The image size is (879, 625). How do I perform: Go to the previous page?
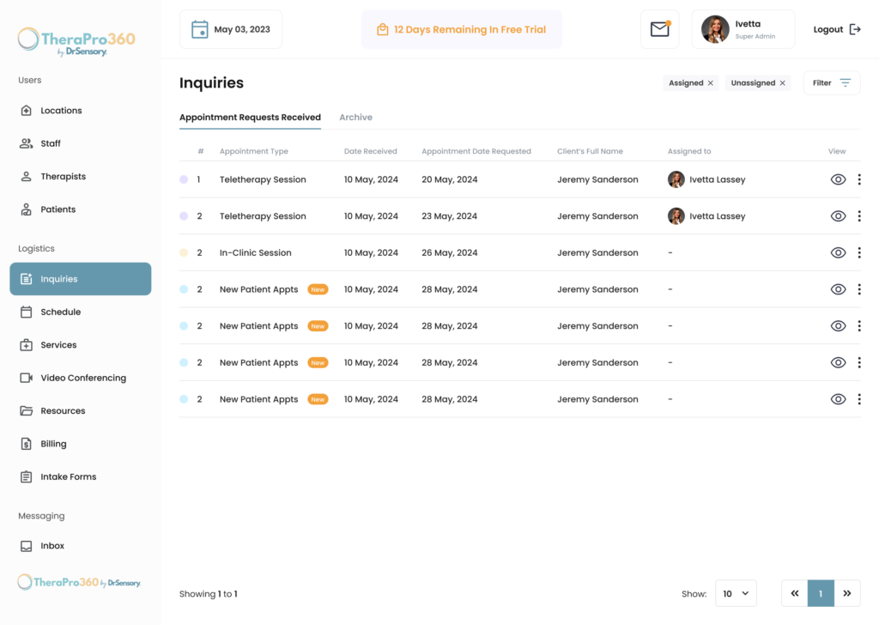[794, 593]
